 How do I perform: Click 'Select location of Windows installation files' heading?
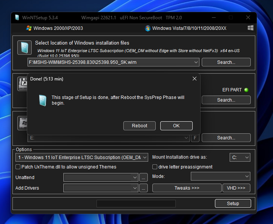coord(82,43)
